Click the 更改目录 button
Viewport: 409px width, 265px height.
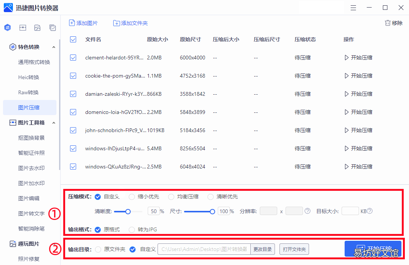(x=263, y=249)
